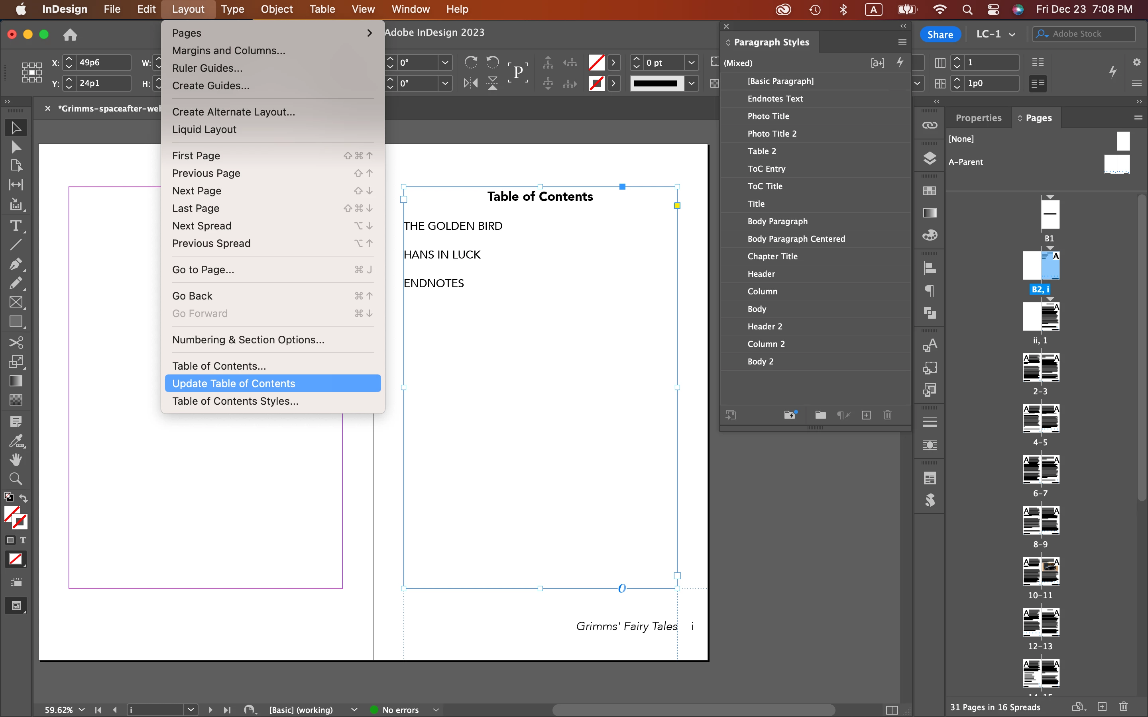Open zoom level 59.62% dropdown
Viewport: 1148px width, 717px height.
point(82,710)
